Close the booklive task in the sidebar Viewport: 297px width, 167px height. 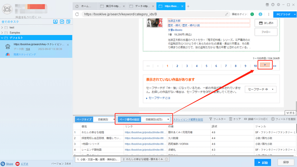(x=68, y=45)
